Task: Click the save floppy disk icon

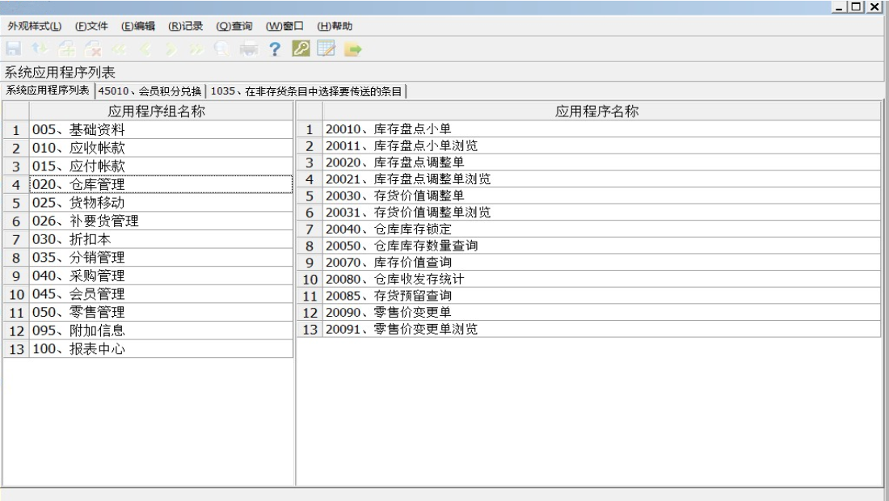Action: [13, 48]
